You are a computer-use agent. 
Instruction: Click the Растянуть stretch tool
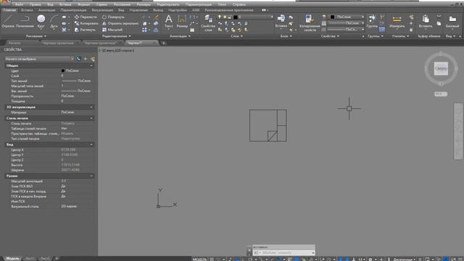pyautogui.click(x=85, y=30)
